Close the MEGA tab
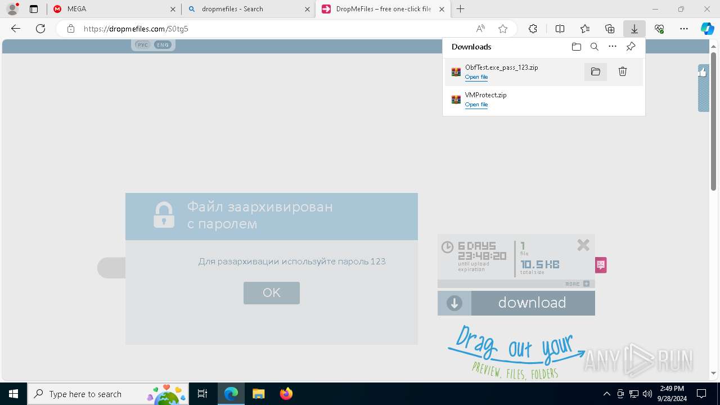 (x=173, y=9)
